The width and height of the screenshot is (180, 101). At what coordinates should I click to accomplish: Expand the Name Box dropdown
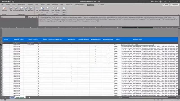tap(24, 17)
